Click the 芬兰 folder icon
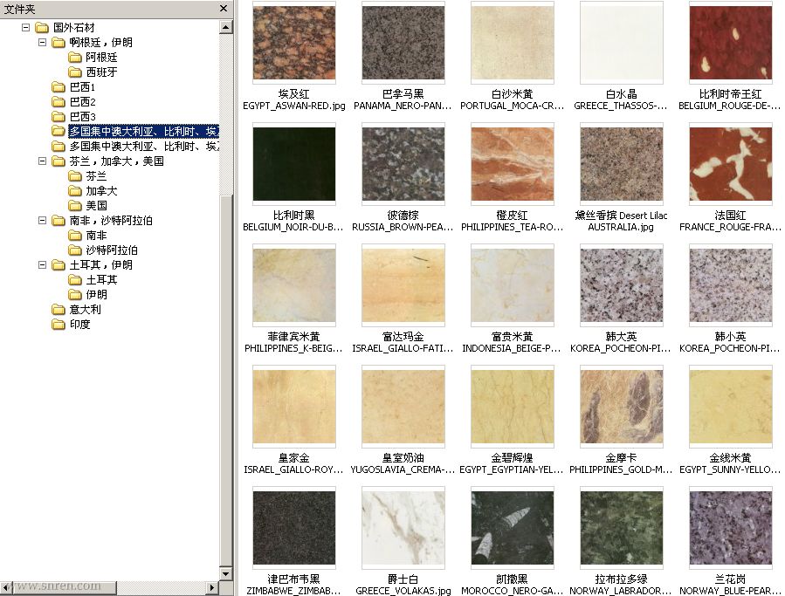Image resolution: width=785 pixels, height=596 pixels. pos(75,175)
